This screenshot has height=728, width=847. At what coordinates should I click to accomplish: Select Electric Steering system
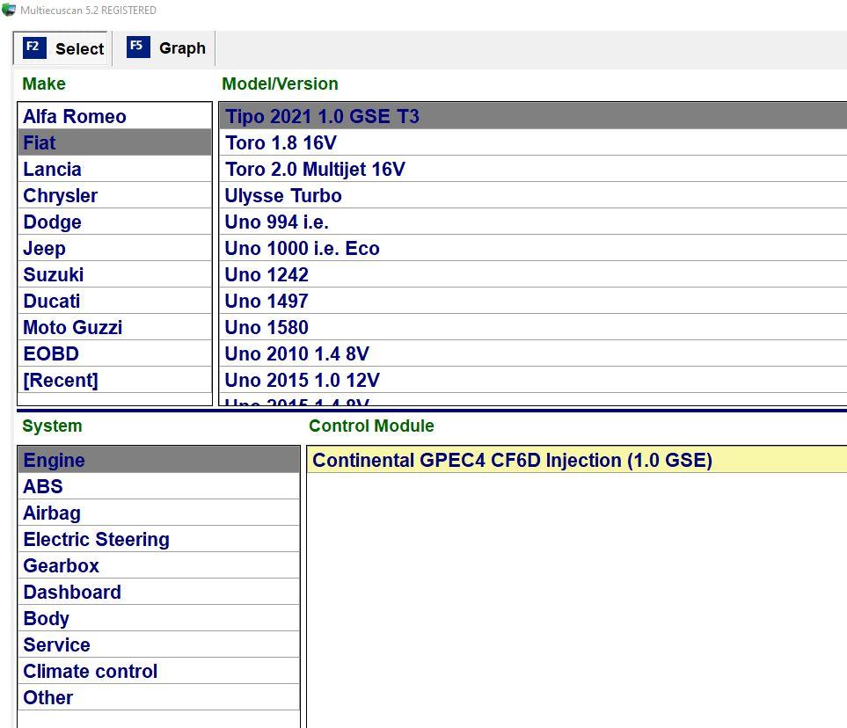pos(96,540)
